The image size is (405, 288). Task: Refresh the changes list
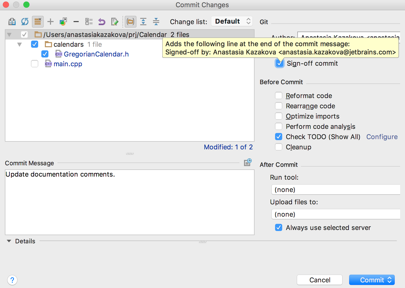(25, 22)
